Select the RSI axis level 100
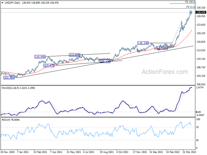The image size is (207, 155). pyautogui.click(x=198, y=120)
